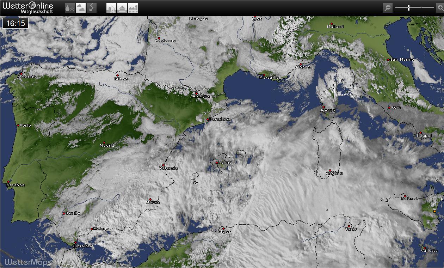This screenshot has height=268, width=444.
Task: Select the Sevilla city marker
Action: 64,213
